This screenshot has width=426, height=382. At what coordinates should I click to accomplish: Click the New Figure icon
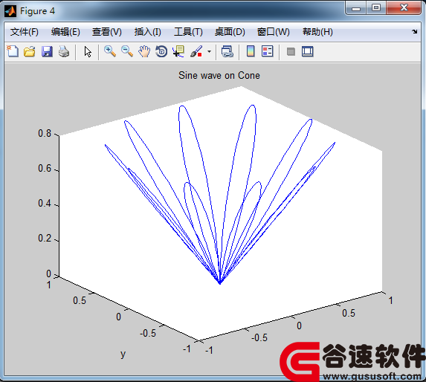[13, 51]
